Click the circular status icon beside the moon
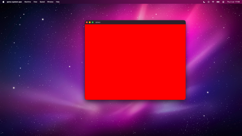The height and width of the screenshot is (136, 242). point(208,2)
